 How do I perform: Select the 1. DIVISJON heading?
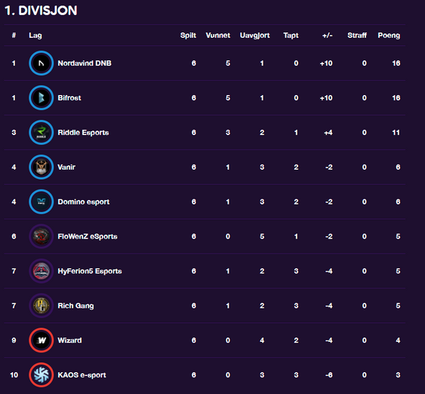tap(41, 11)
